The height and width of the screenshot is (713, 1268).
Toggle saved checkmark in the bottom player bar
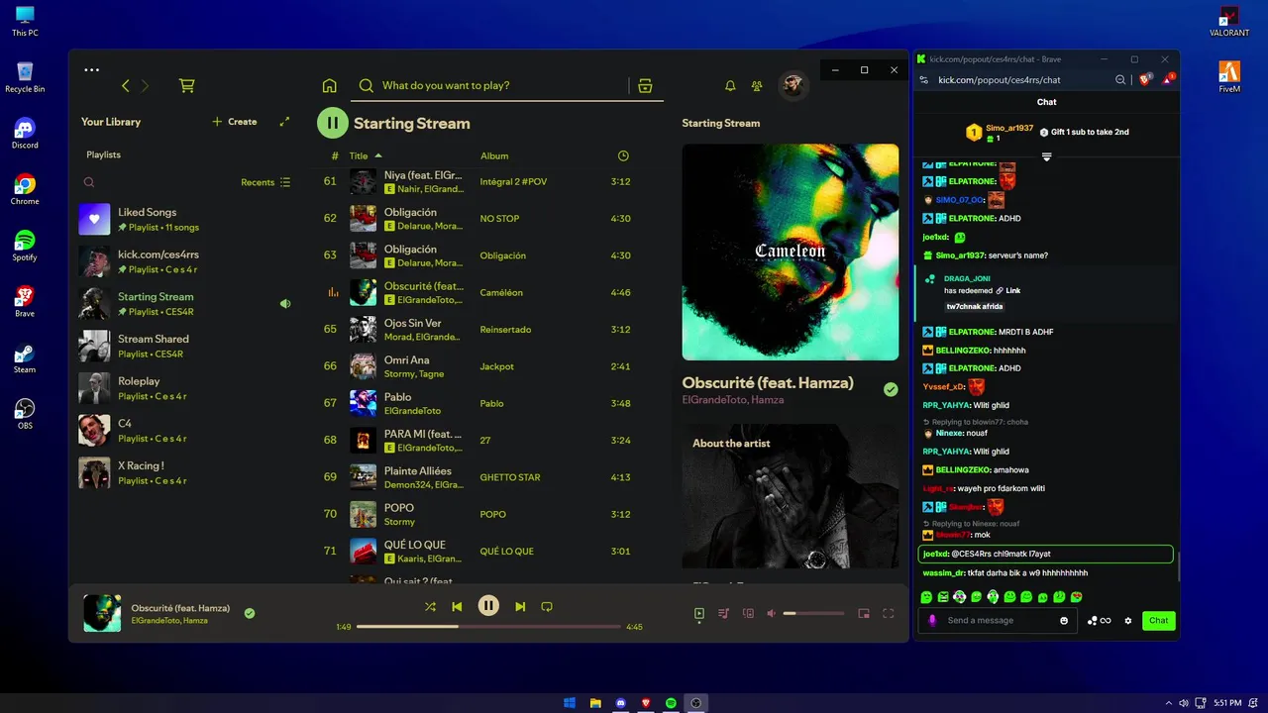250,613
